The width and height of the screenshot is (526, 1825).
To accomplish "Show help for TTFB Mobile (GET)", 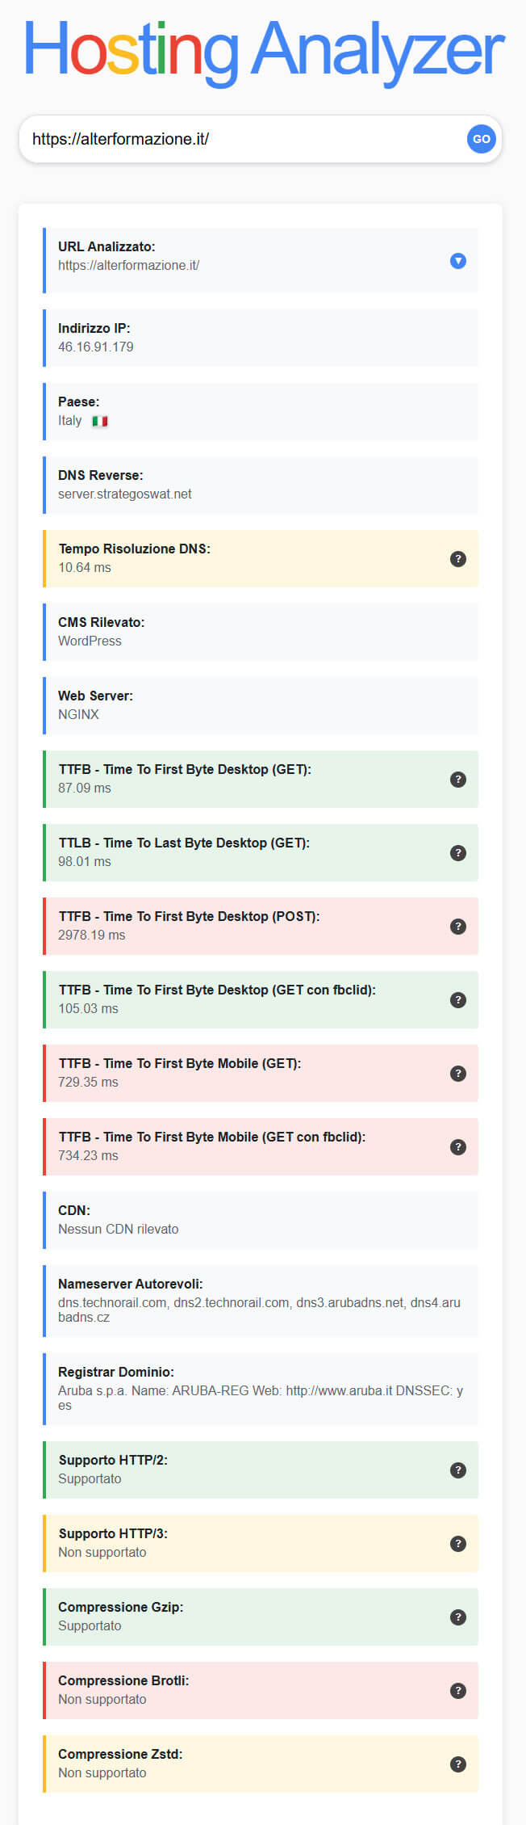I will (457, 1074).
